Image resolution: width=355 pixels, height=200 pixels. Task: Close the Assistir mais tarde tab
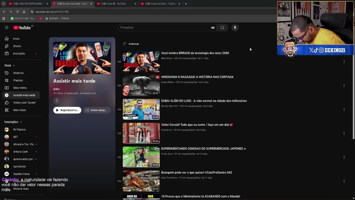pyautogui.click(x=91, y=4)
